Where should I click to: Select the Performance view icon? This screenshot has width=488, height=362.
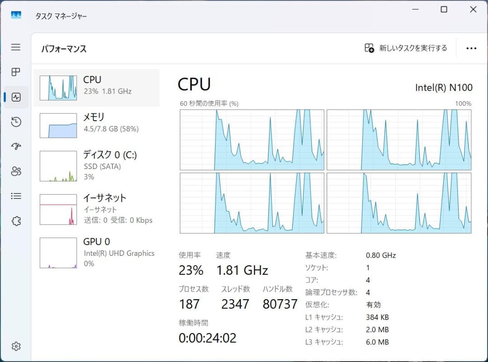(x=16, y=97)
